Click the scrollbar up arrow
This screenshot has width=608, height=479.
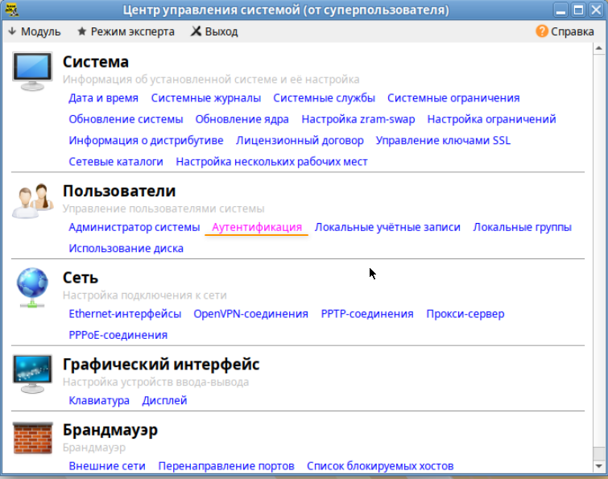click(x=598, y=48)
